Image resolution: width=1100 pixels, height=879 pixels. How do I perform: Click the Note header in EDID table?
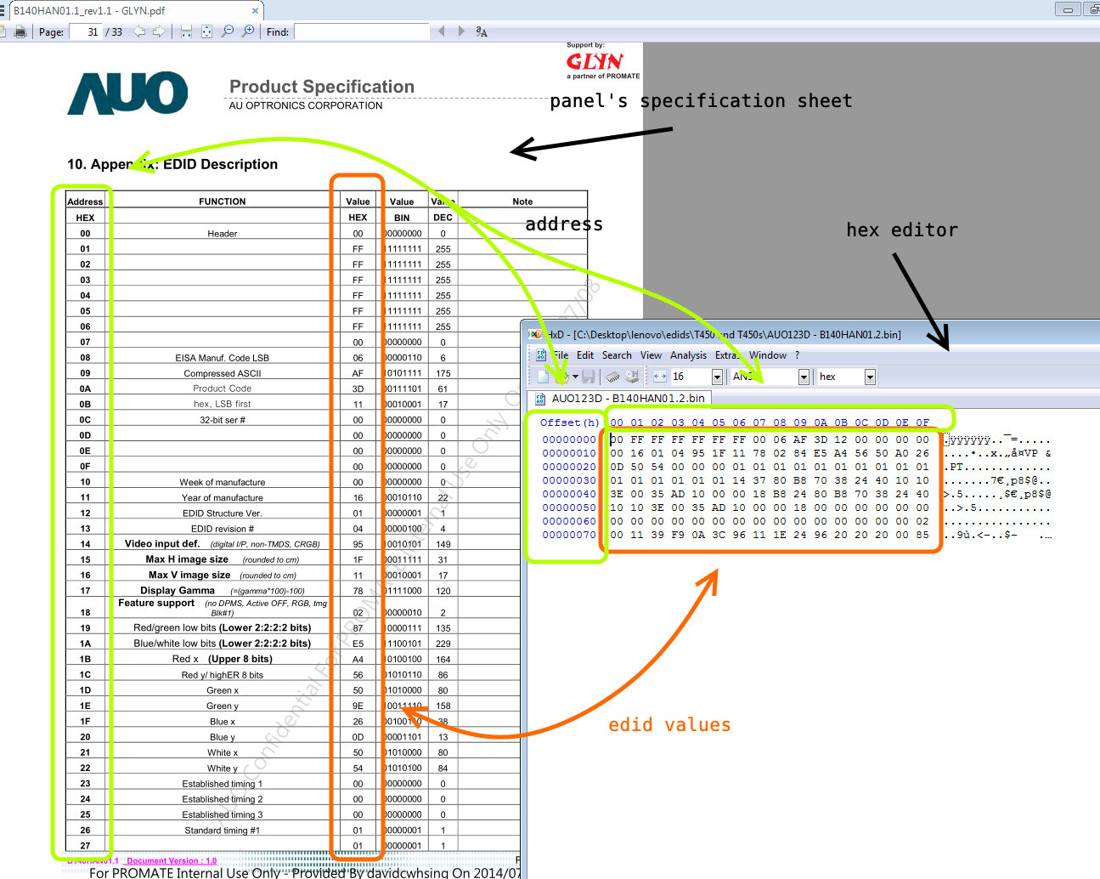[x=522, y=201]
